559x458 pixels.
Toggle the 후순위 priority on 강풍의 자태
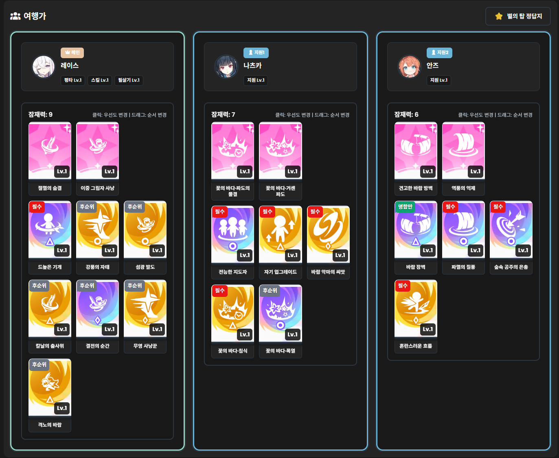point(87,207)
